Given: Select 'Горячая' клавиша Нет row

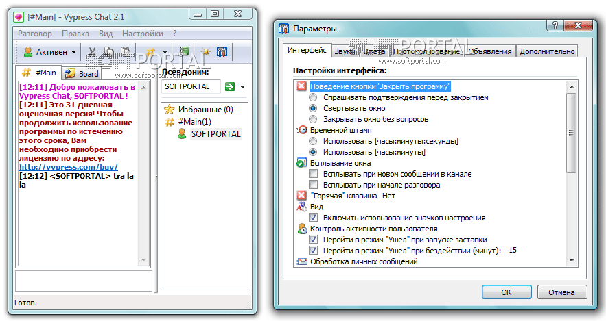Looking at the screenshot, I should pyautogui.click(x=353, y=196).
